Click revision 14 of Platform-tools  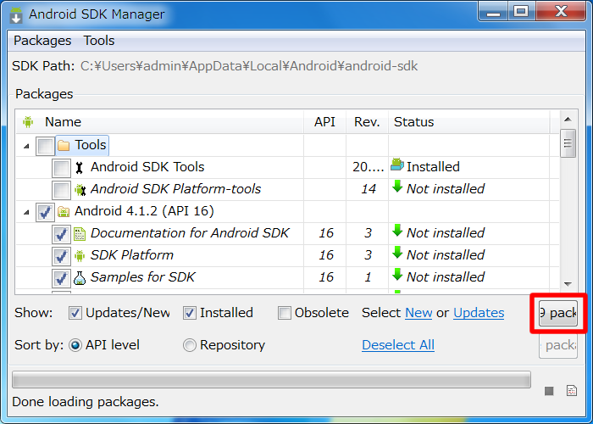pos(369,189)
